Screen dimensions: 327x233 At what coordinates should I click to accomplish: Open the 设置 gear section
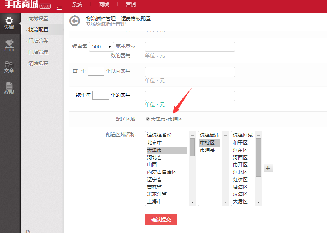pos(9,23)
